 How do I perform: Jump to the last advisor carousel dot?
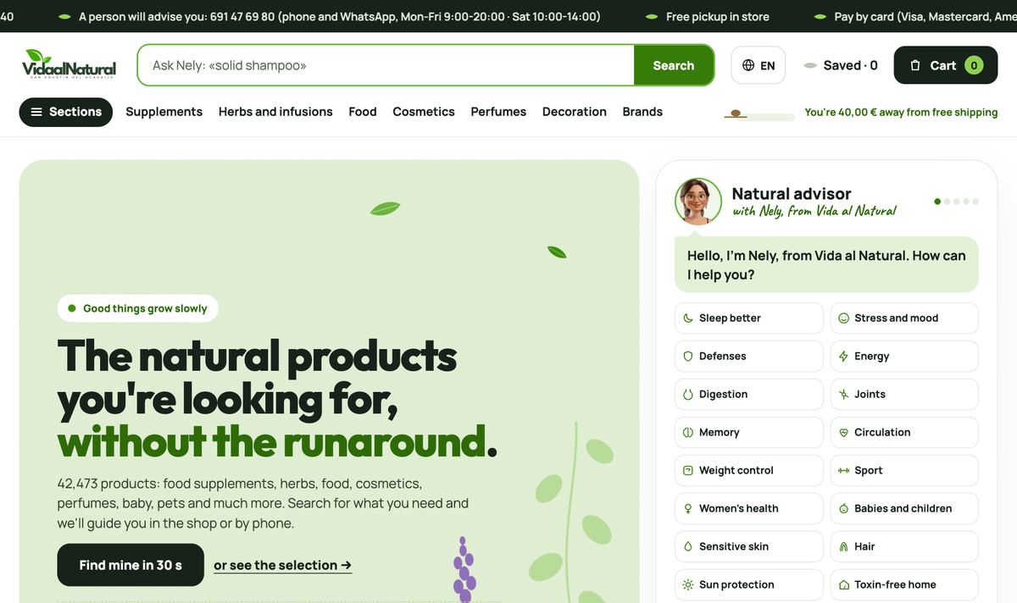pyautogui.click(x=975, y=202)
